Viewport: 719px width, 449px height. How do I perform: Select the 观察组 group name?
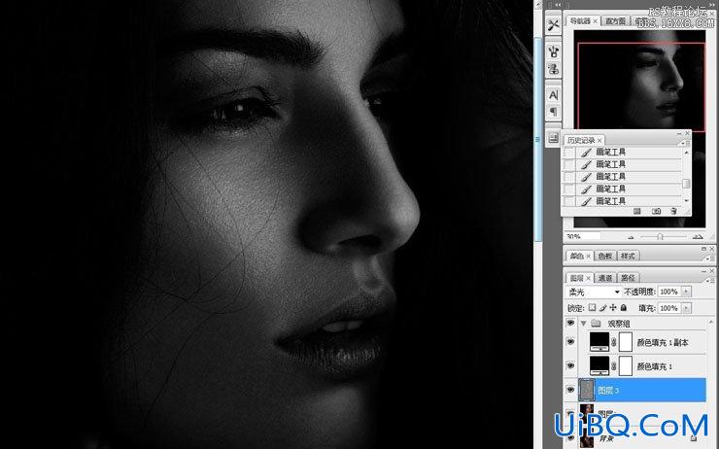(619, 324)
